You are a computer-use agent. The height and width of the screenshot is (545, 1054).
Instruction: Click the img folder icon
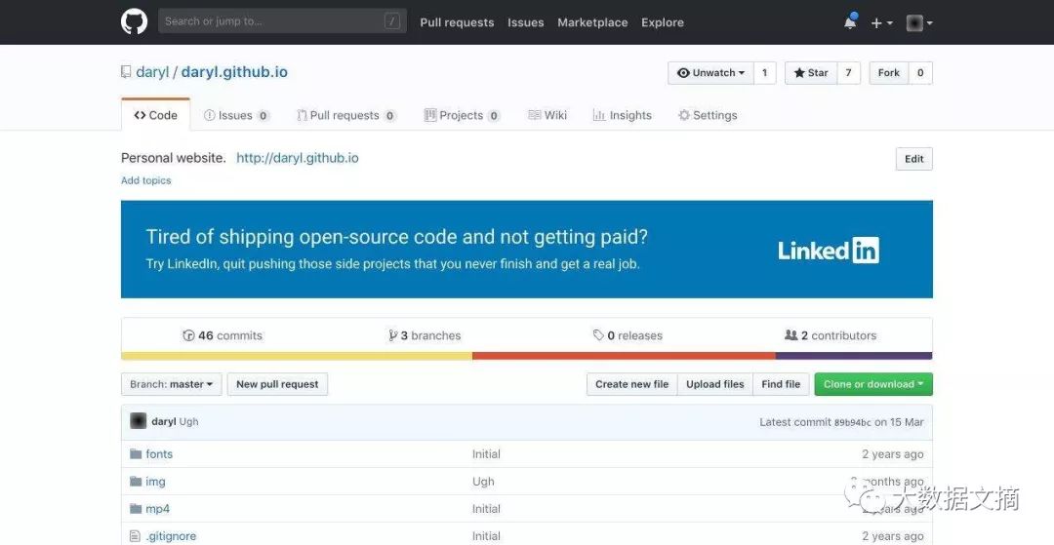click(136, 482)
